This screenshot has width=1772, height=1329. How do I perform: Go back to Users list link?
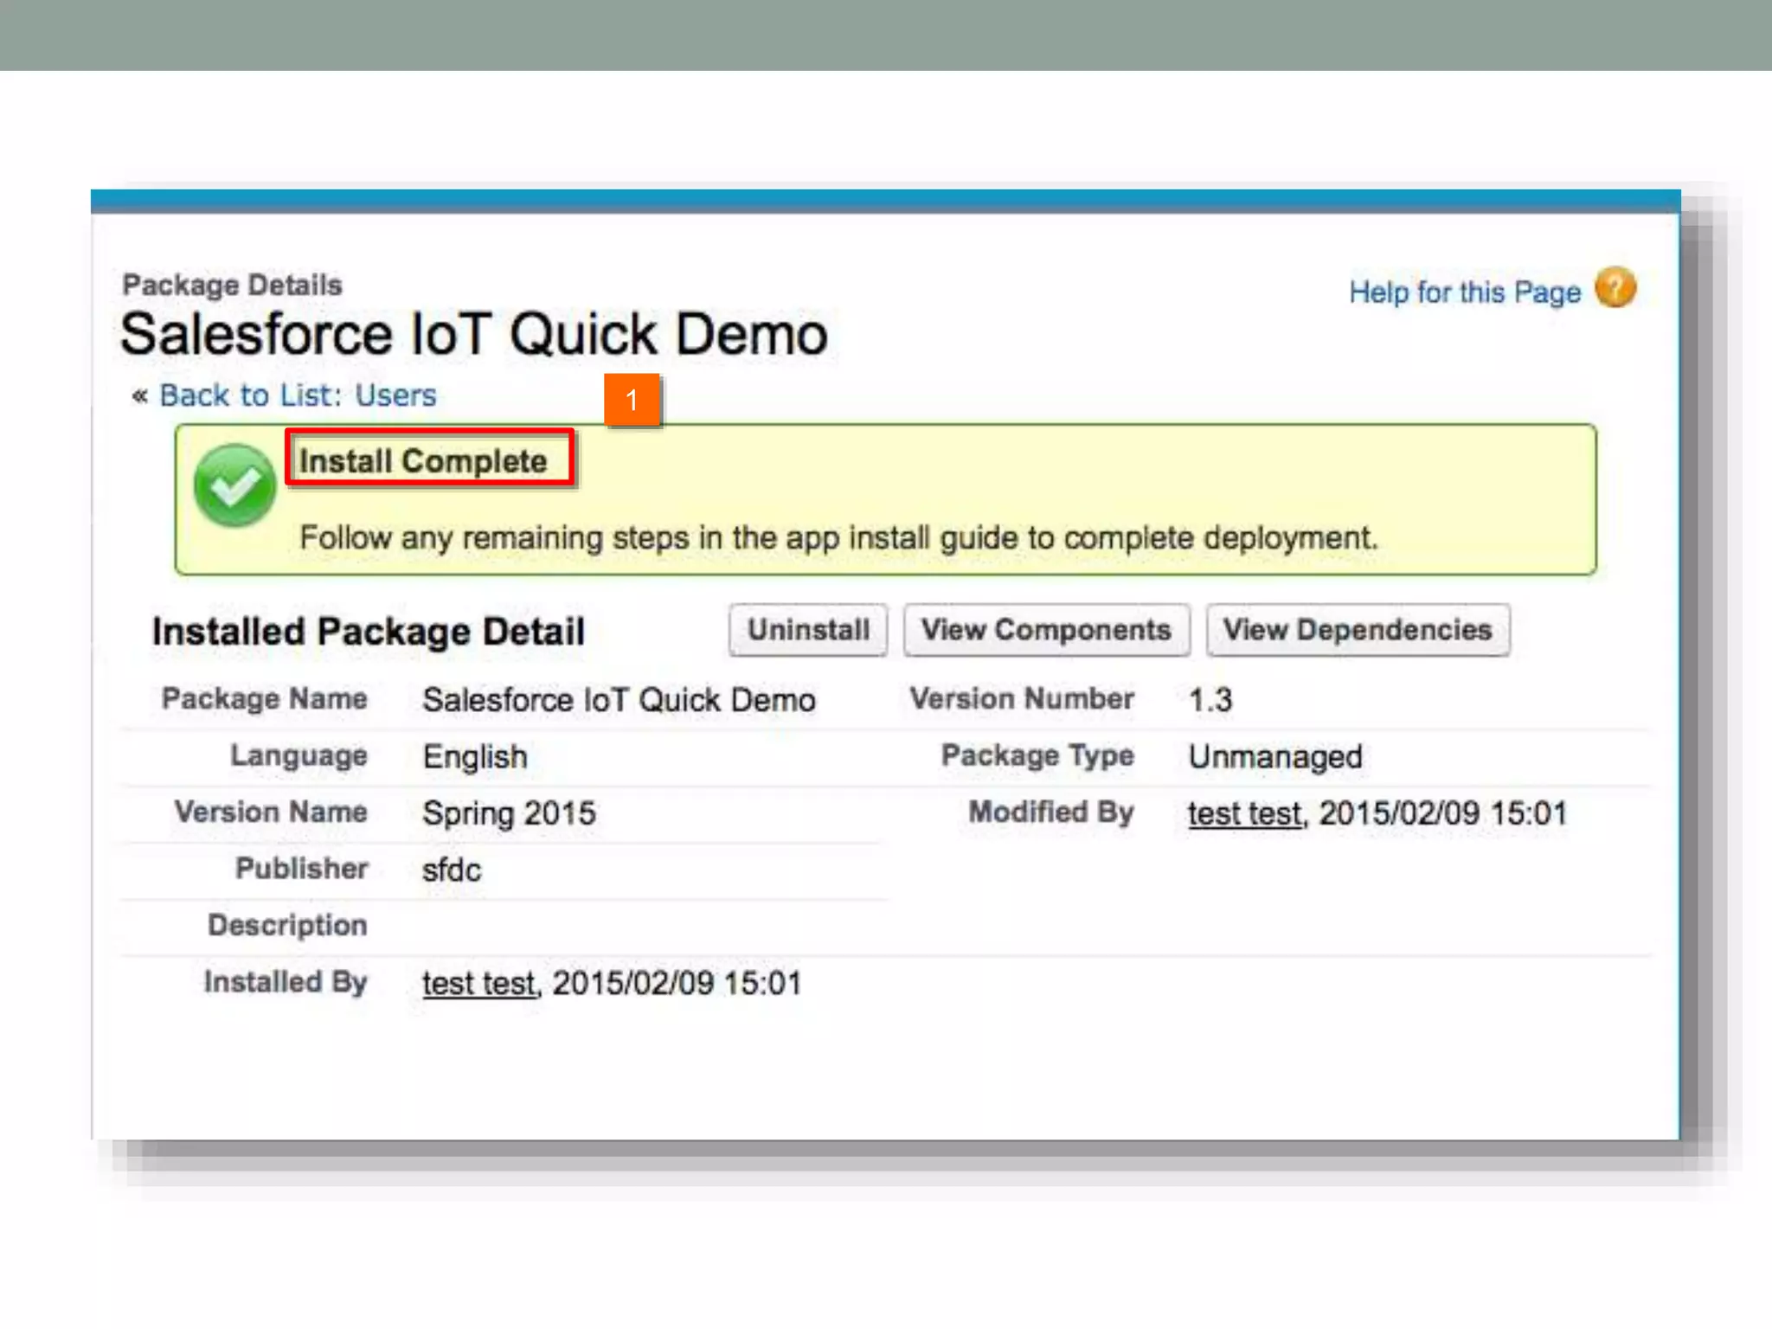pos(298,395)
